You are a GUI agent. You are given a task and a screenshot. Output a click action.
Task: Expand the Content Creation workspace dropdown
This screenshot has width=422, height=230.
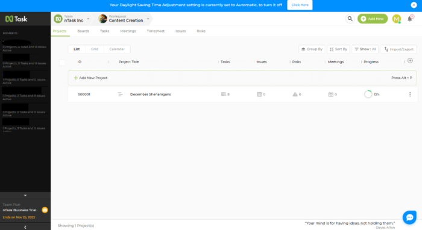click(148, 19)
